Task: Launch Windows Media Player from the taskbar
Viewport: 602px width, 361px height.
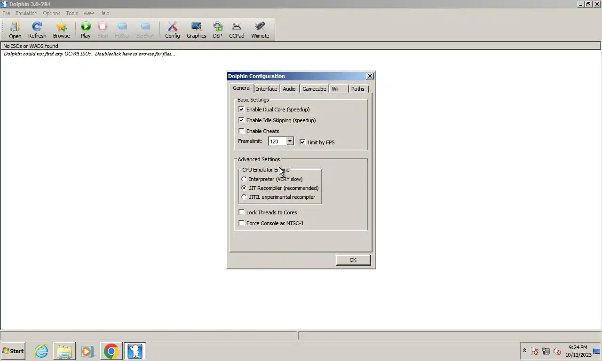Action: click(87, 351)
